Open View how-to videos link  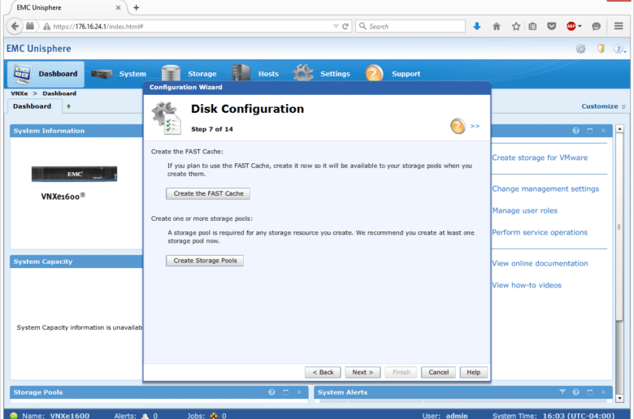tap(527, 285)
